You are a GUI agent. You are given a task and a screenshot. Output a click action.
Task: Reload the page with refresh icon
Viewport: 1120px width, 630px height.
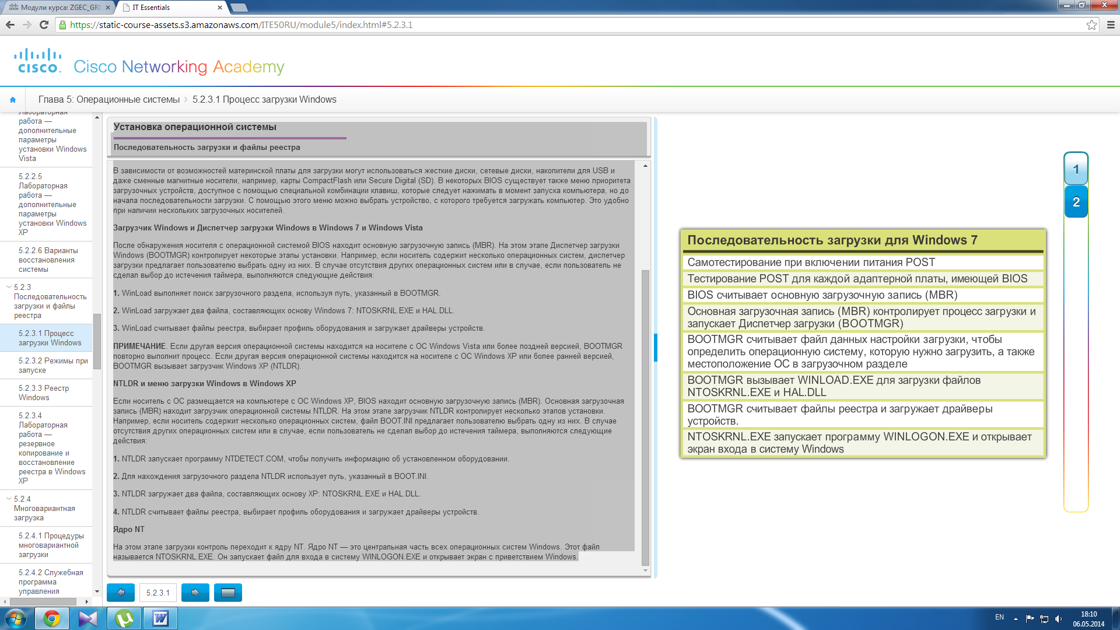coord(44,24)
